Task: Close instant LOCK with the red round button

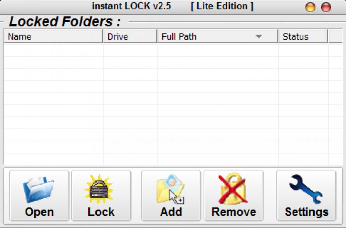Action: coord(326,7)
